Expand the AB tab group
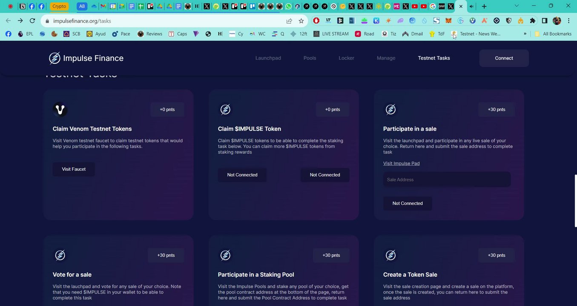Image resolution: width=577 pixels, height=306 pixels. (81, 6)
